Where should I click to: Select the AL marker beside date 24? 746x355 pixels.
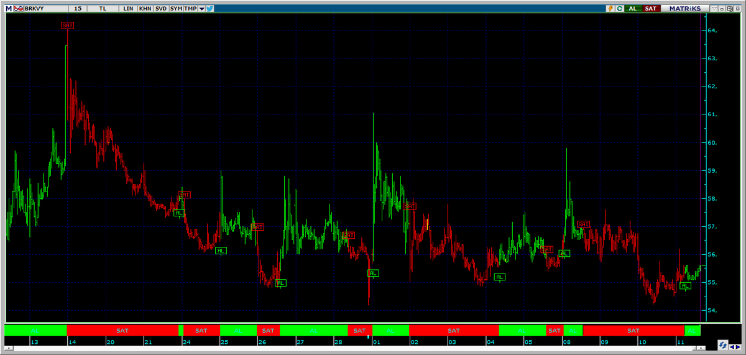[179, 213]
